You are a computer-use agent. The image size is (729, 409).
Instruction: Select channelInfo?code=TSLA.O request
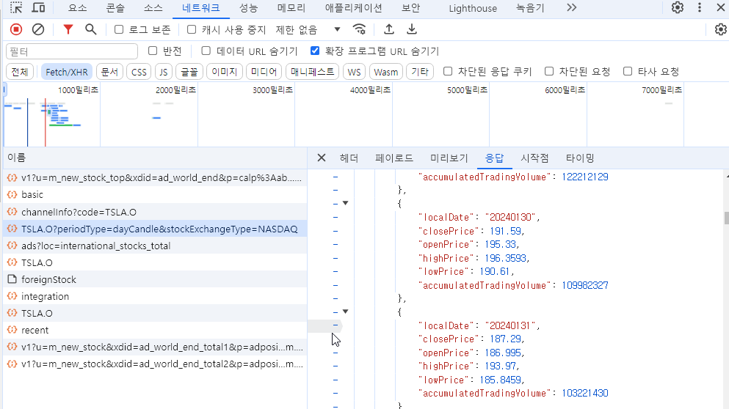point(155,212)
